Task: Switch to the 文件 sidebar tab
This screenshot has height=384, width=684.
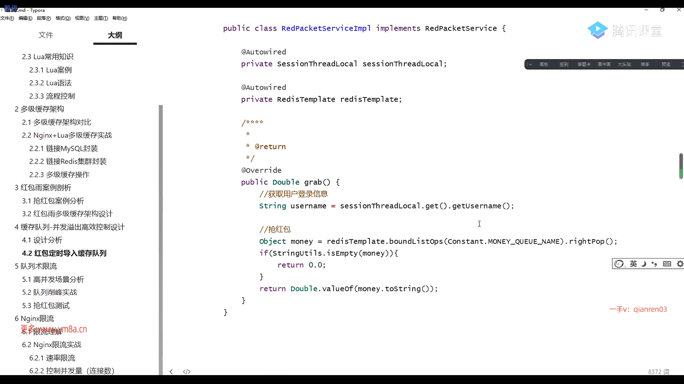Action: coord(46,35)
